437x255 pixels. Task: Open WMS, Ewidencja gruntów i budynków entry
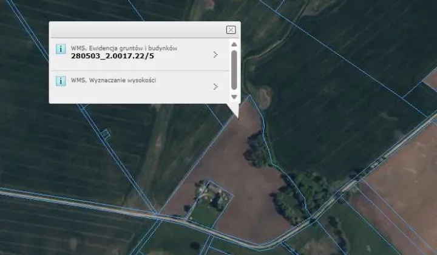pyautogui.click(x=140, y=54)
